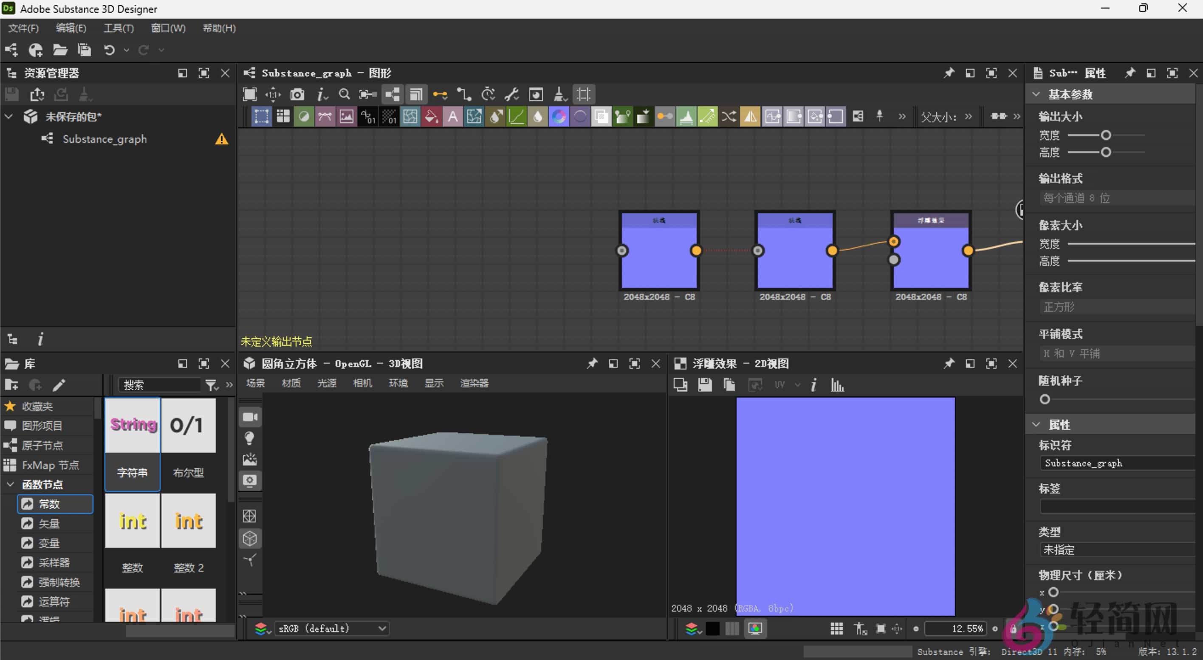Open the wrench tools icon in graph toolbar
1203x660 pixels.
click(511, 94)
